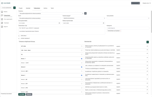Toggle chevron on Suodattimen/ imeyttimen putkistot row
Screen dimensions: 152x97
click(x=147, y=71)
